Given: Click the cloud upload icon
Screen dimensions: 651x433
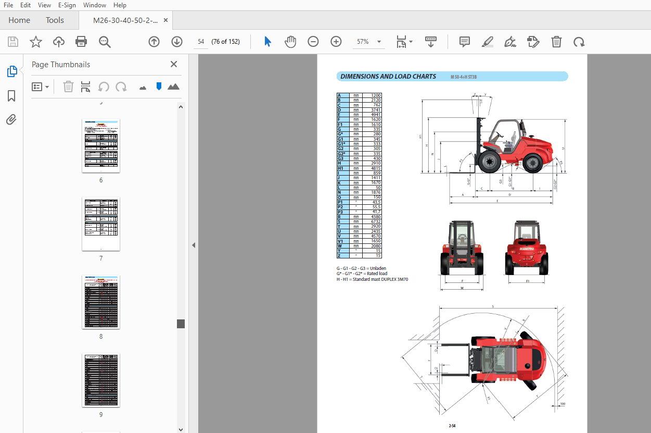Looking at the screenshot, I should point(59,42).
